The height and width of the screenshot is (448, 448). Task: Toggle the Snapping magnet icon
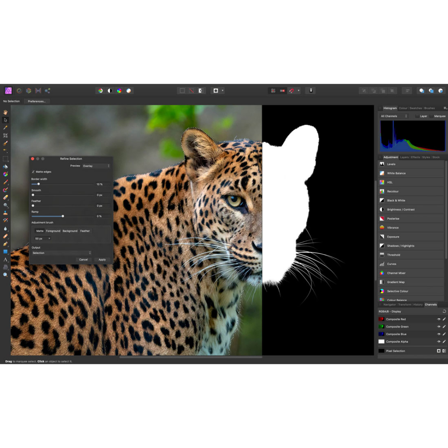292,91
